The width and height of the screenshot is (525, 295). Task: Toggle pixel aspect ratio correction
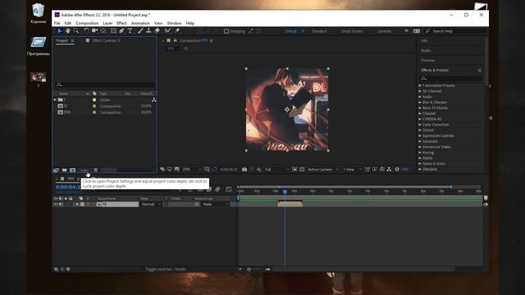[x=367, y=170]
